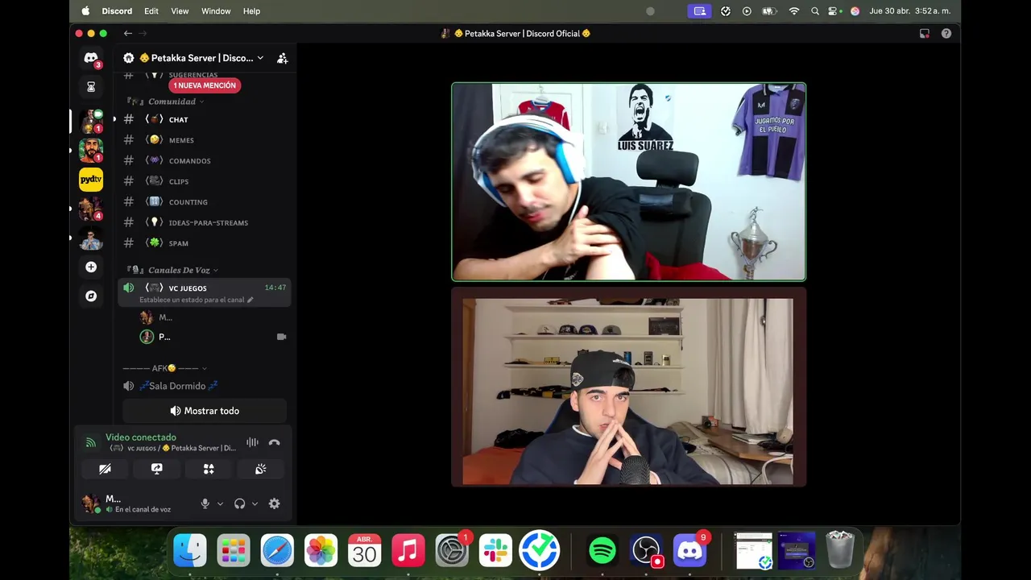Deafen with headphones icon
Viewport: 1031px width, 580px height.
(239, 503)
